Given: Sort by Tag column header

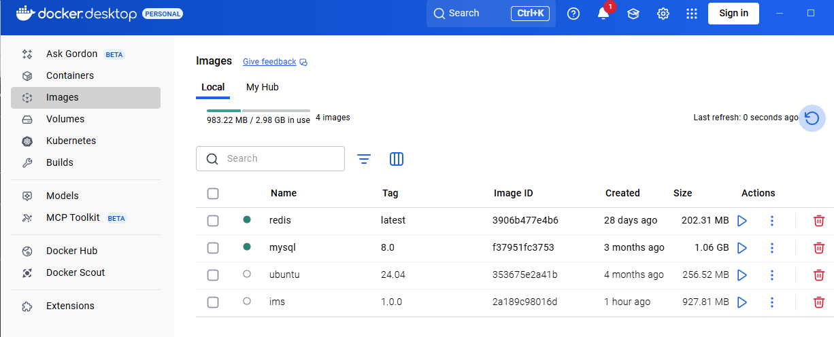Looking at the screenshot, I should (390, 193).
